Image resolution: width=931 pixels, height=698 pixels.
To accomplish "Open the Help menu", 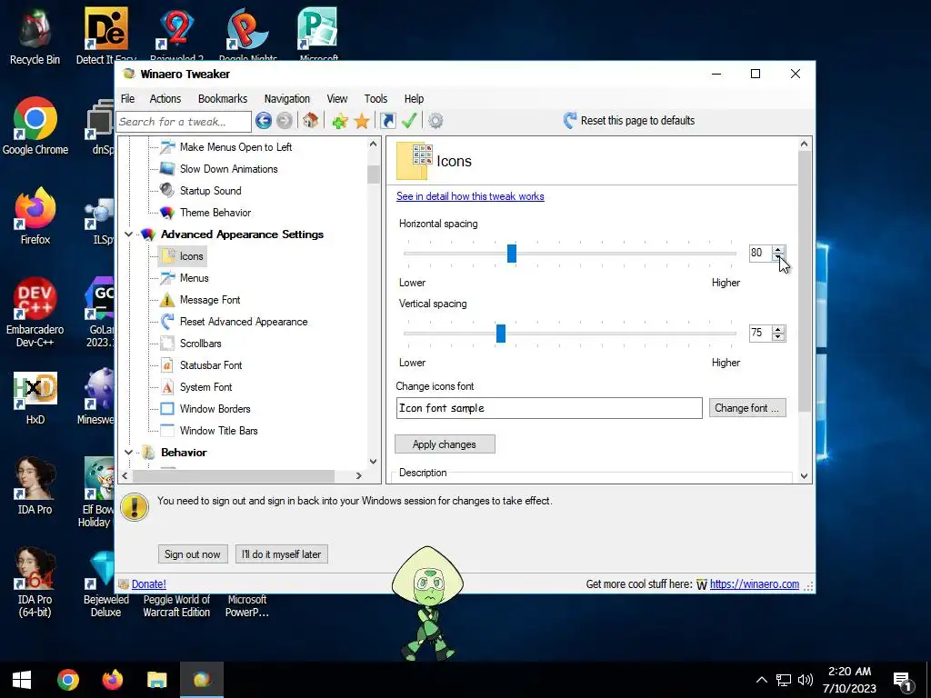I will (414, 98).
